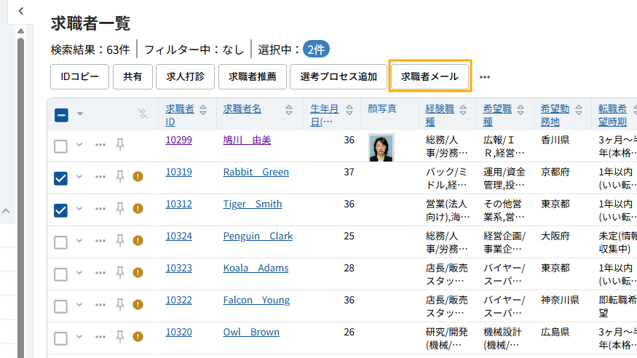This screenshot has width=637, height=358.
Task: Click the 求職者メール button
Action: coord(430,76)
